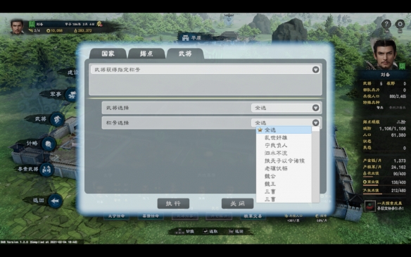Image resolution: width=411 pixels, height=257 pixels.
Task: Choose 乱世奸雄 in the title list
Action: (x=284, y=138)
